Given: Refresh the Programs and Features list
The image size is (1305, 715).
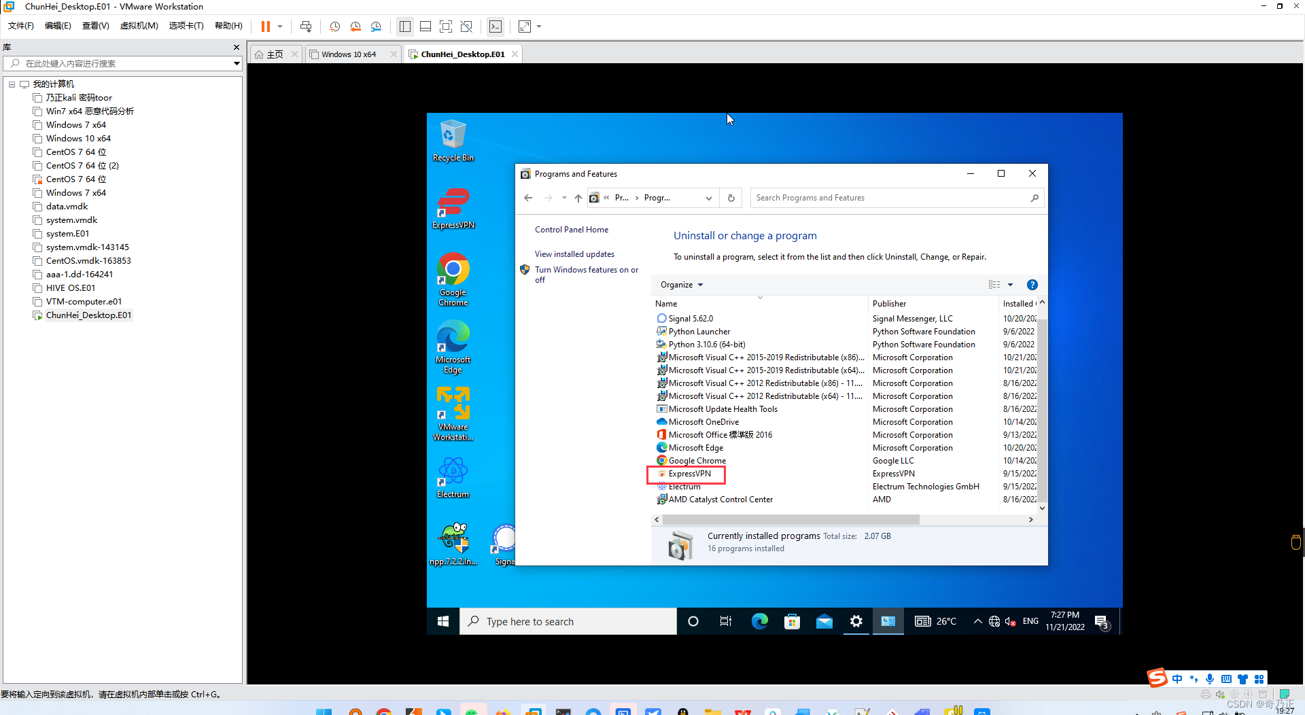Looking at the screenshot, I should pyautogui.click(x=731, y=198).
